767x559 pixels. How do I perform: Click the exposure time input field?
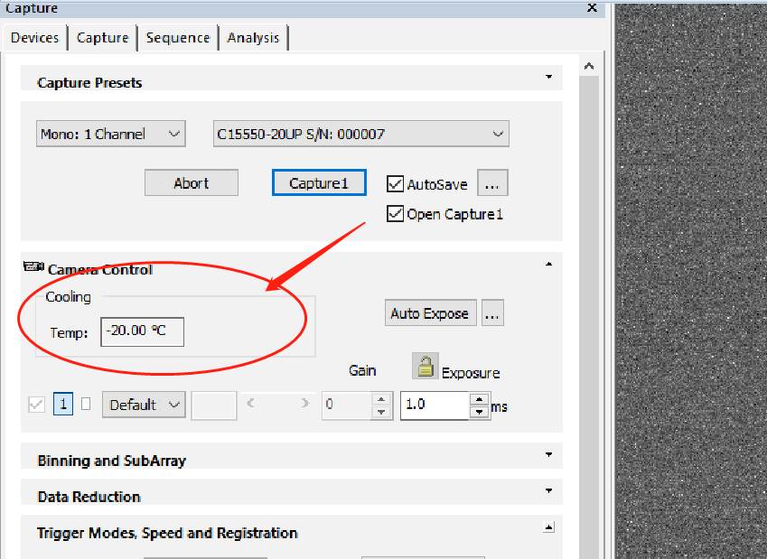coord(434,405)
